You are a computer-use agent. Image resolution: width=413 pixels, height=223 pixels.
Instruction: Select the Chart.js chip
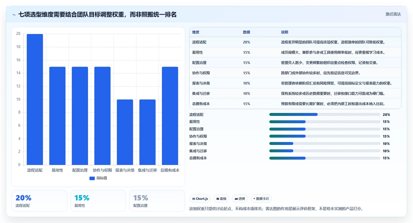200,199
